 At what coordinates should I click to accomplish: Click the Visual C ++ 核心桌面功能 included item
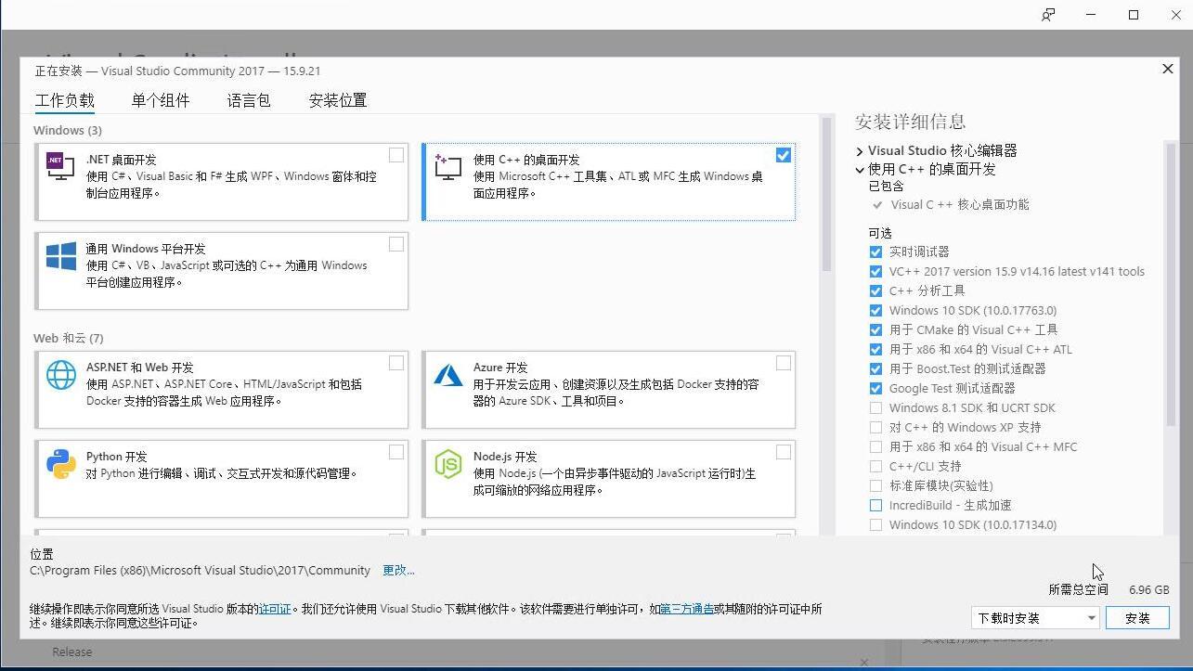point(960,204)
